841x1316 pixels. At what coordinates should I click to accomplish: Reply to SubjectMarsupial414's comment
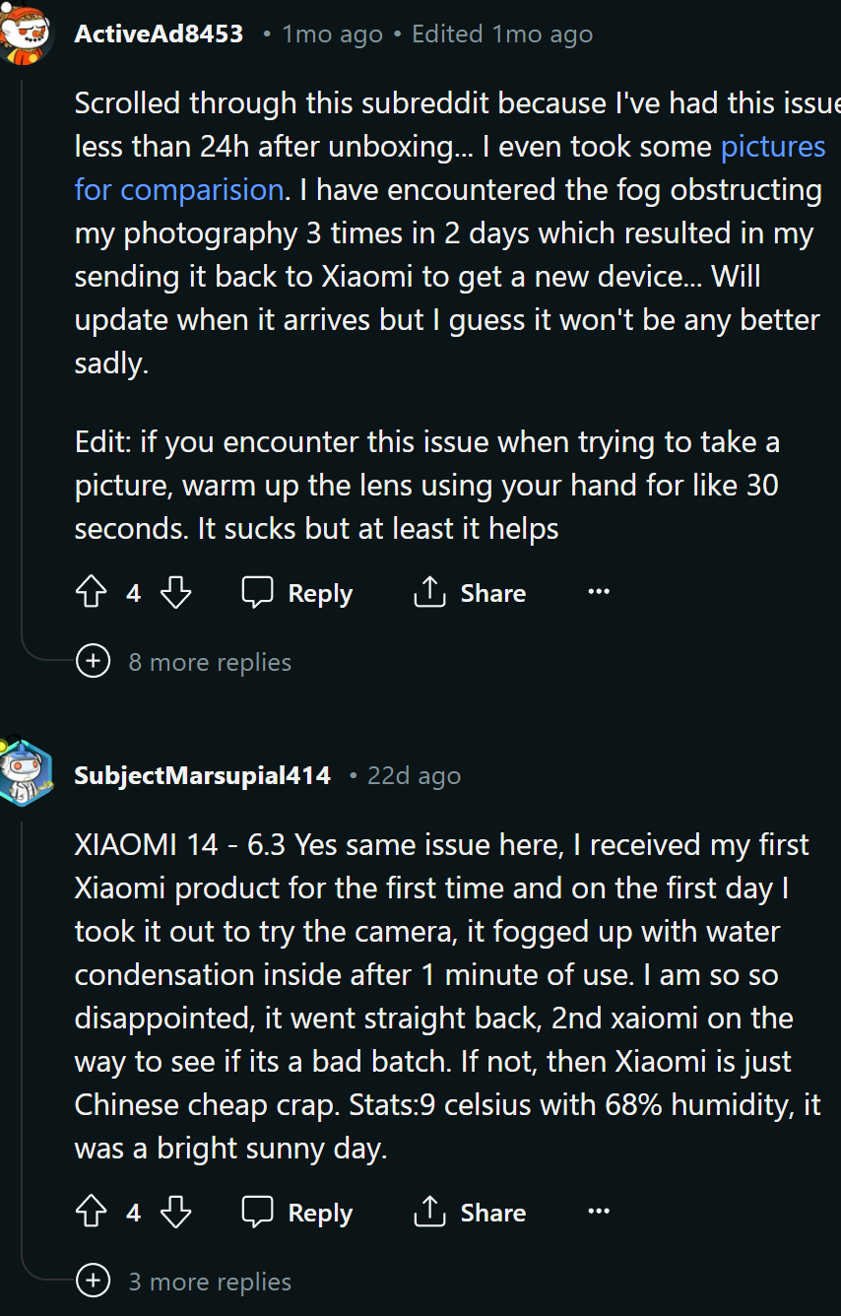pyautogui.click(x=297, y=1213)
